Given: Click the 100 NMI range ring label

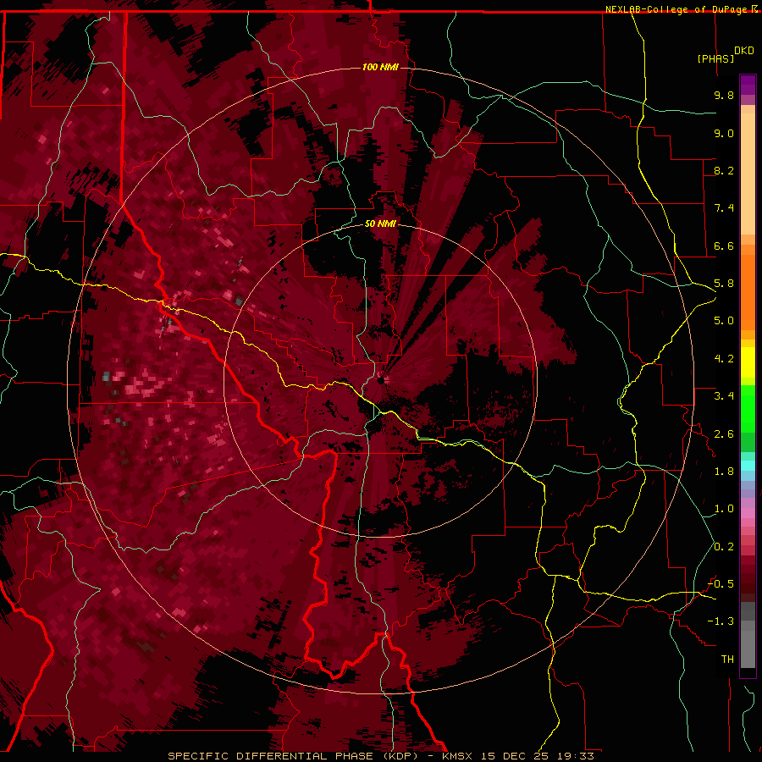Looking at the screenshot, I should point(380,67).
